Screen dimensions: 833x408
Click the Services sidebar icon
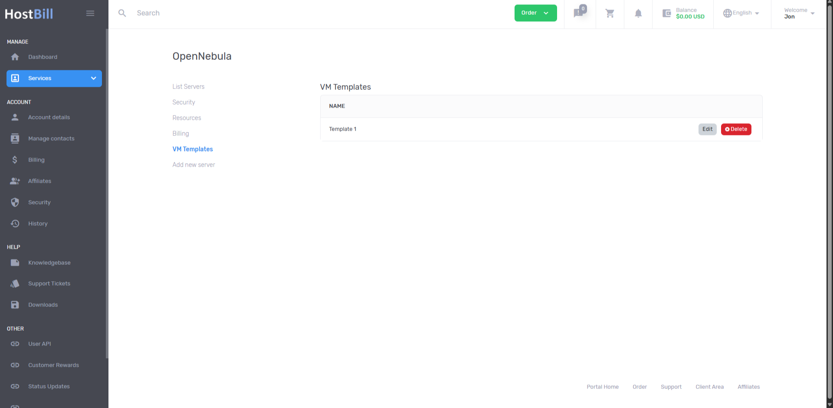coord(15,78)
